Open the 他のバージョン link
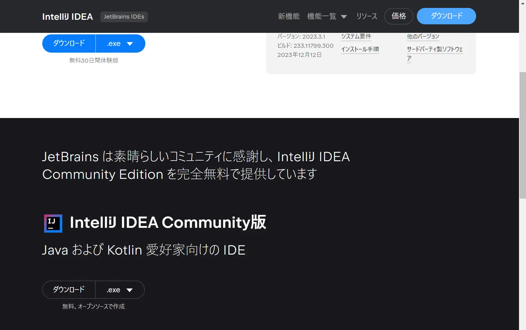Screen dimensions: 526x330 [x=423, y=36]
